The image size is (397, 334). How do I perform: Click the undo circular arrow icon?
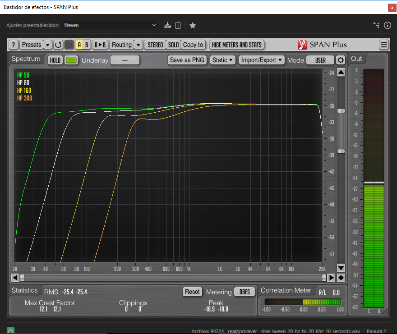58,45
